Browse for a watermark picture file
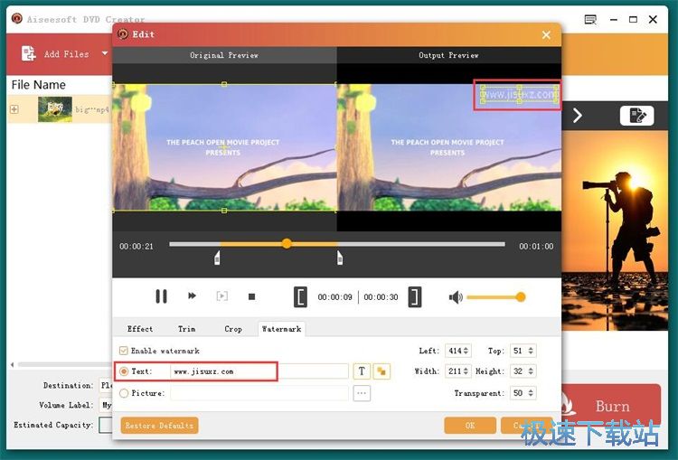Screen dimensions: 678x460 362,393
